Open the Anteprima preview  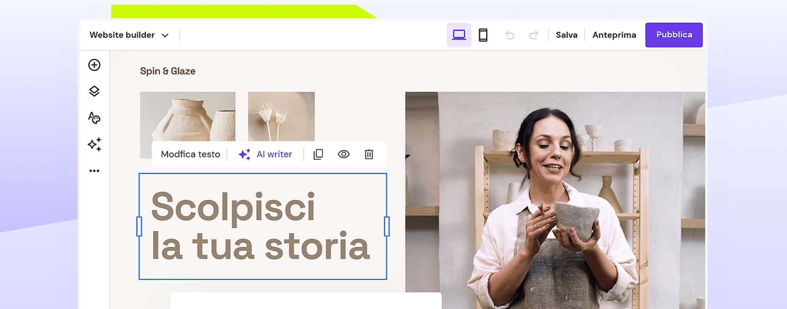614,35
